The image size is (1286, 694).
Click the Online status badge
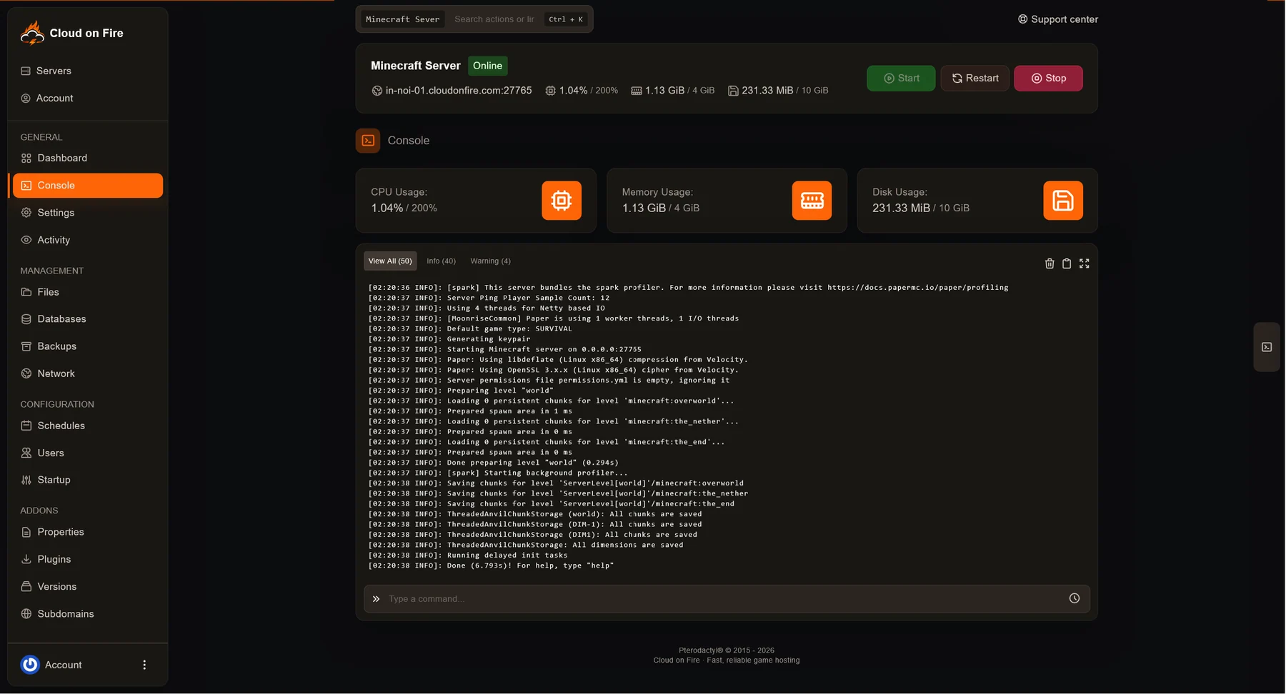coord(487,66)
